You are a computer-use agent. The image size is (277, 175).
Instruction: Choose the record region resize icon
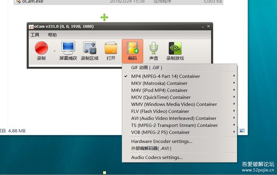point(90,48)
